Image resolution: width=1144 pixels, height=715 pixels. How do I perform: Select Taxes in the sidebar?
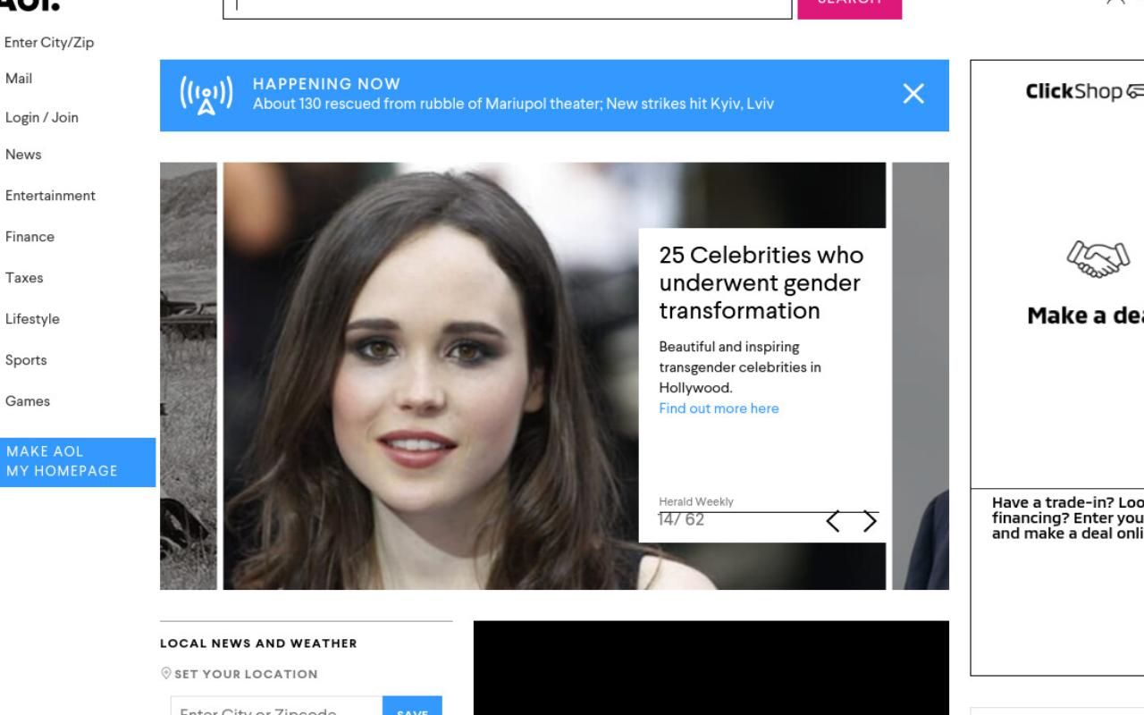pos(24,278)
